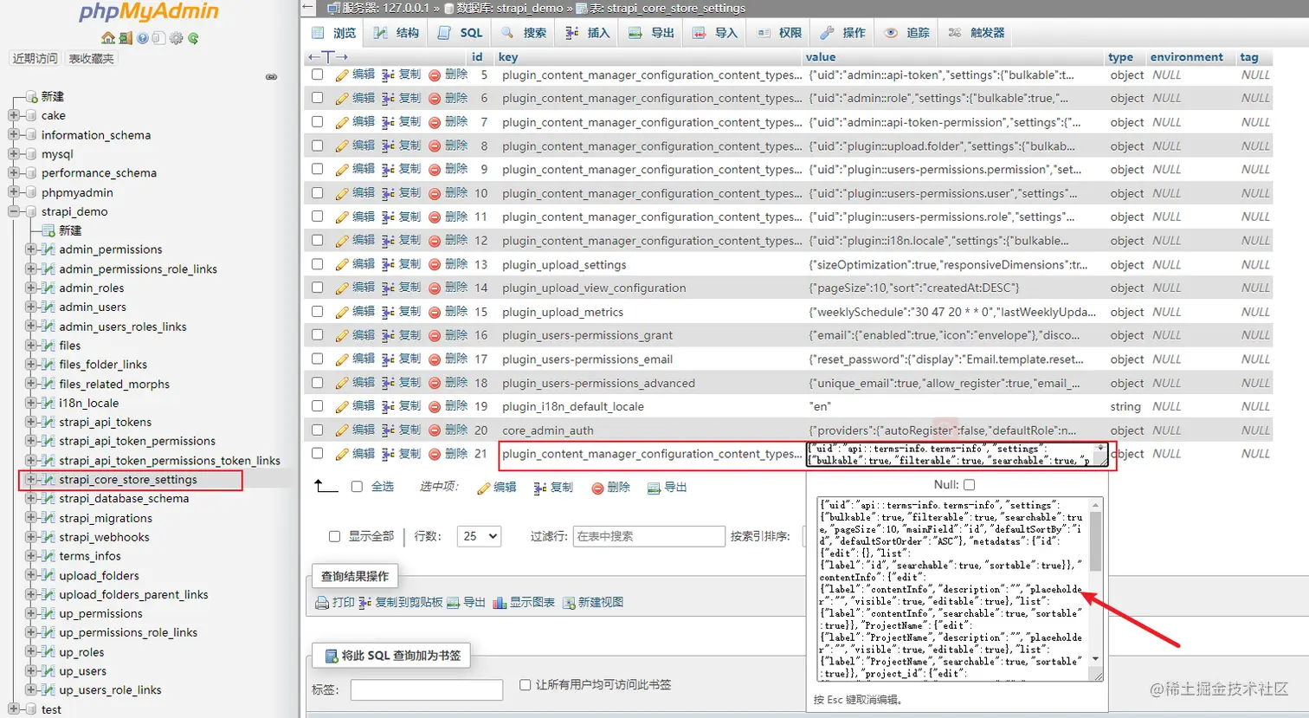Click the bookmark label input field
Image resolution: width=1309 pixels, height=718 pixels.
point(427,690)
